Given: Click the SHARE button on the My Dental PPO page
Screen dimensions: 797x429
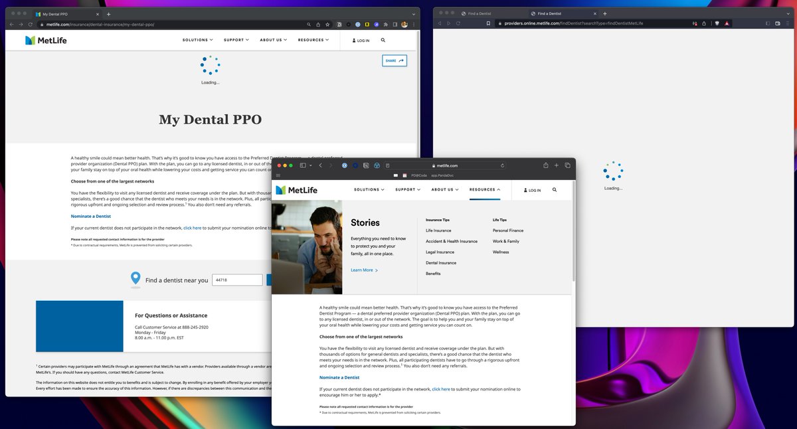Looking at the screenshot, I should 395,60.
